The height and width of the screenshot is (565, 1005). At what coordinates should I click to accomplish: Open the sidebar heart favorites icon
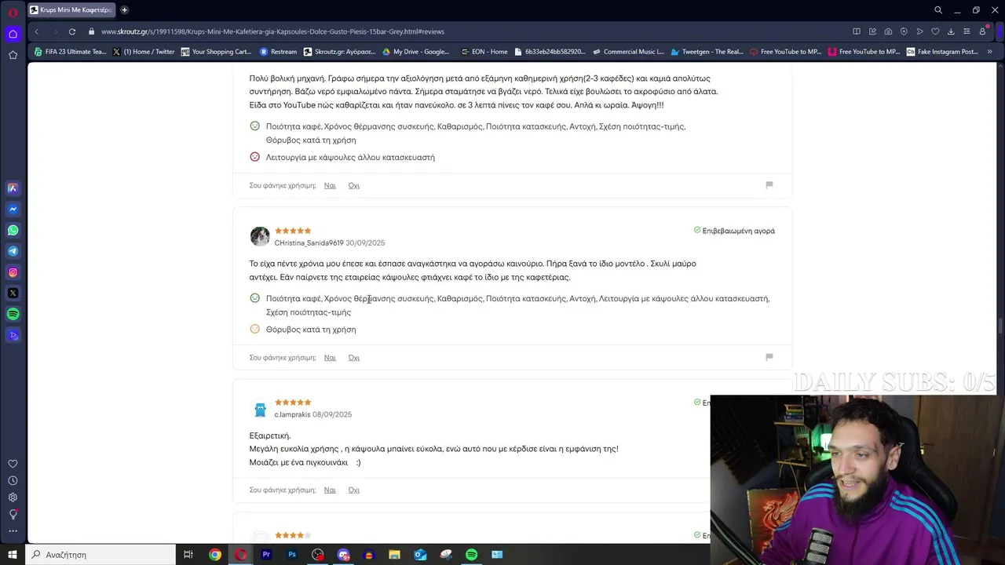click(13, 464)
